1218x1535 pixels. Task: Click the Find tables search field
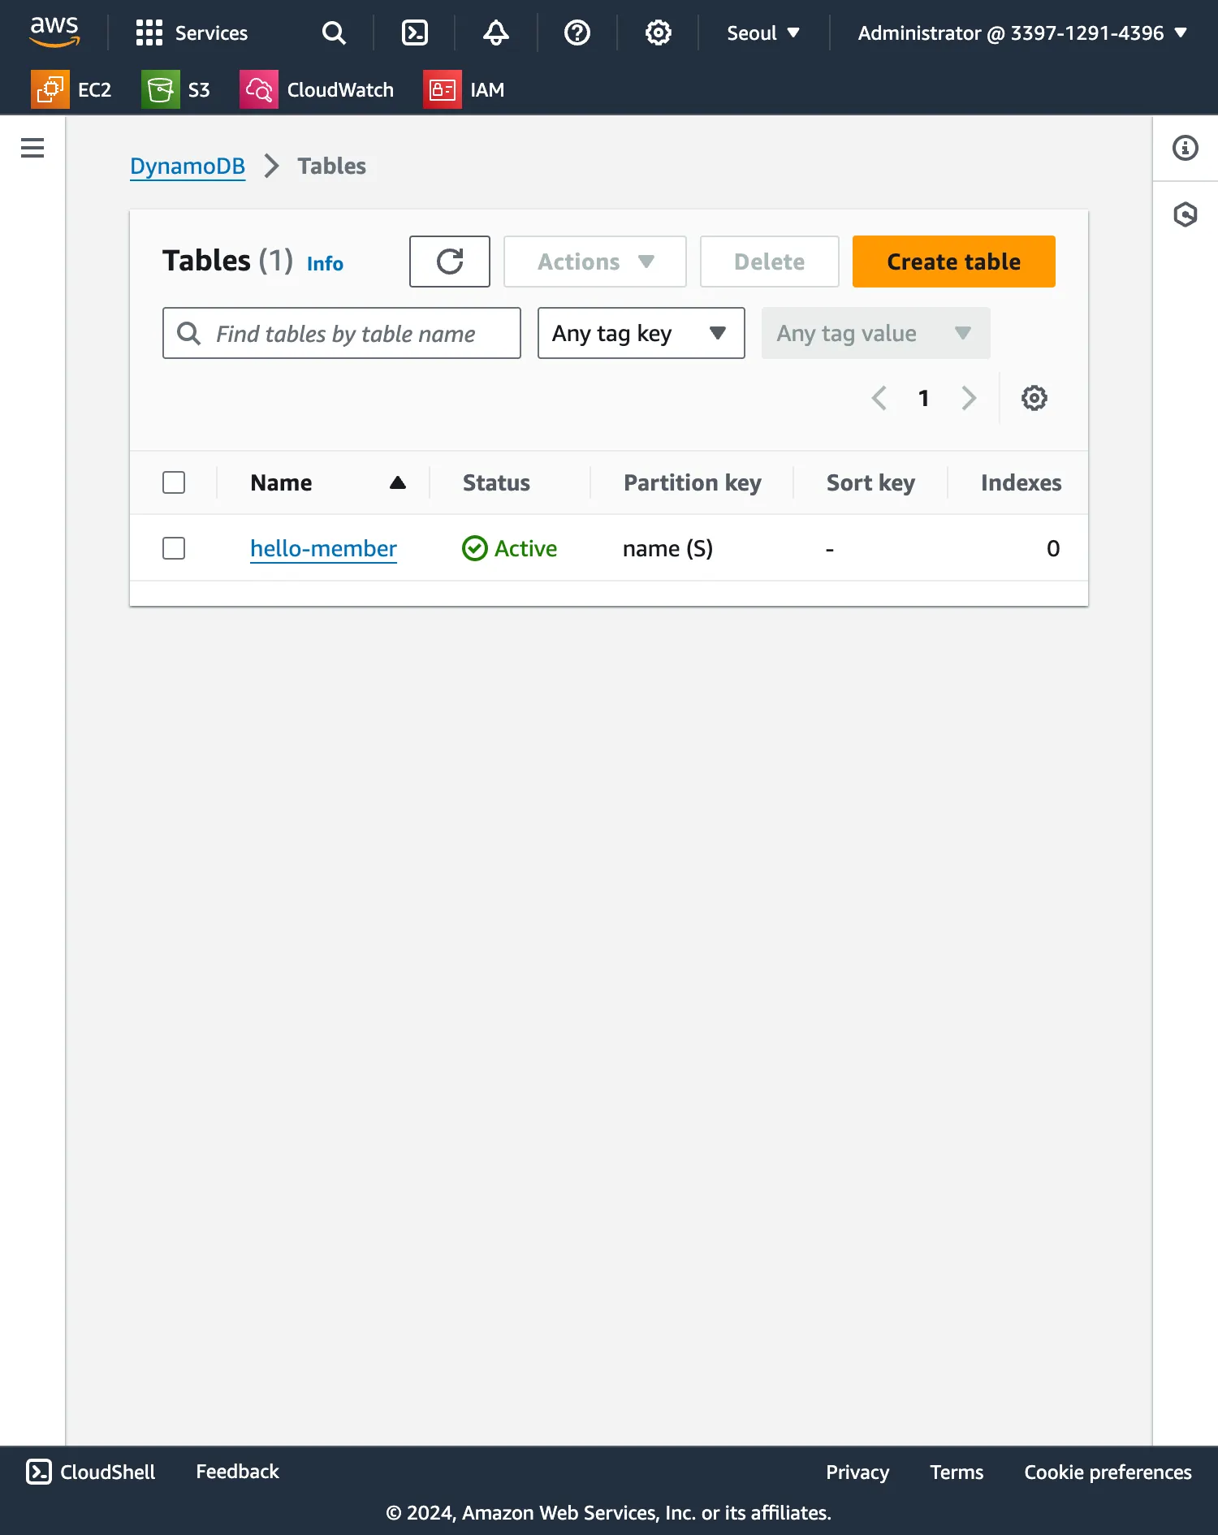point(342,333)
